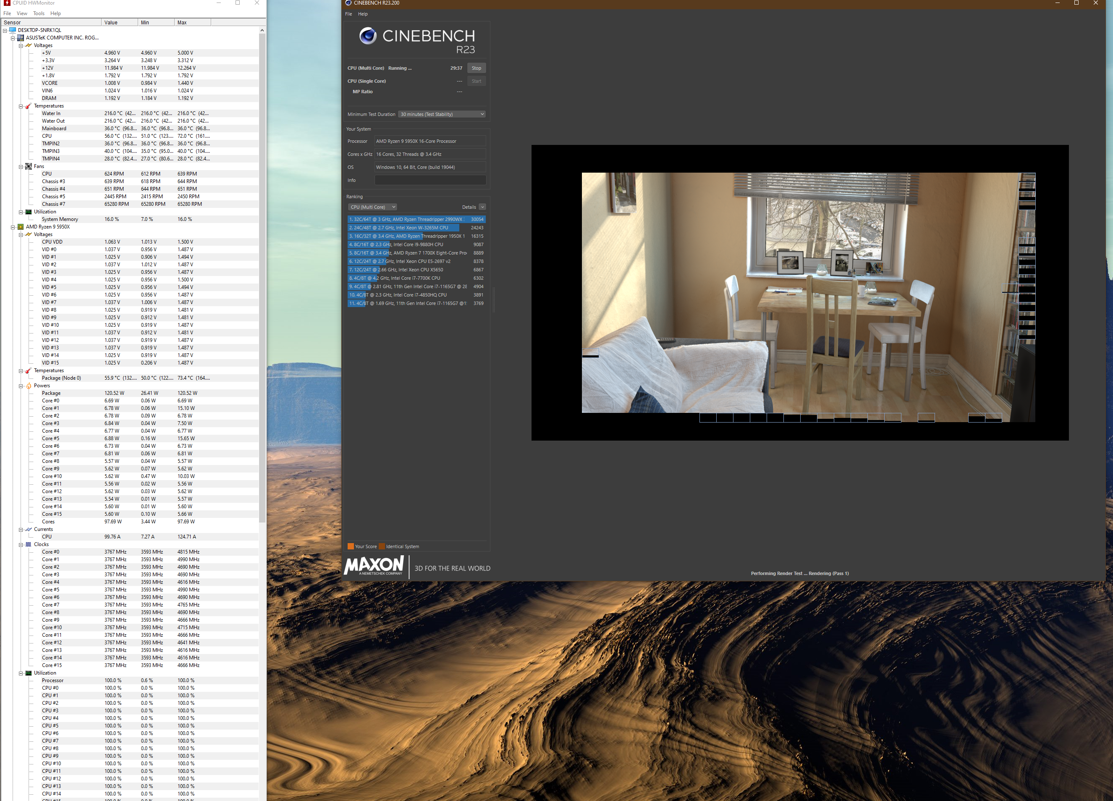Viewport: 1113px width, 801px height.
Task: Collapse the motherboard Voltages tree node
Action: [x=21, y=46]
